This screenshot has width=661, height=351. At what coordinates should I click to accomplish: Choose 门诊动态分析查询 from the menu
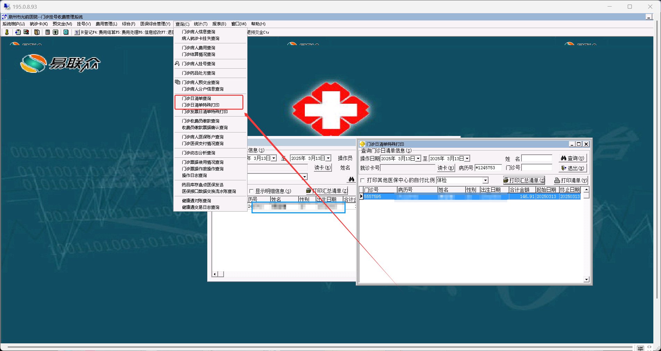(199, 153)
